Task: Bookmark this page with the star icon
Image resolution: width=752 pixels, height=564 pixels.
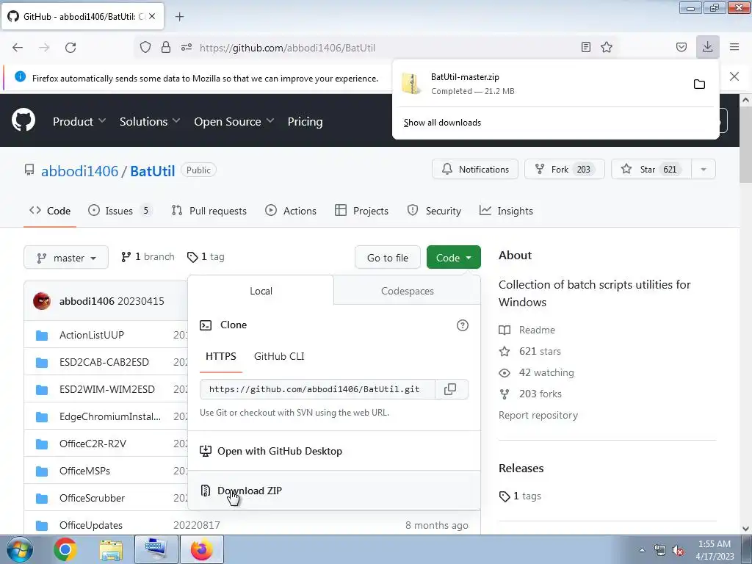Action: [x=607, y=47]
